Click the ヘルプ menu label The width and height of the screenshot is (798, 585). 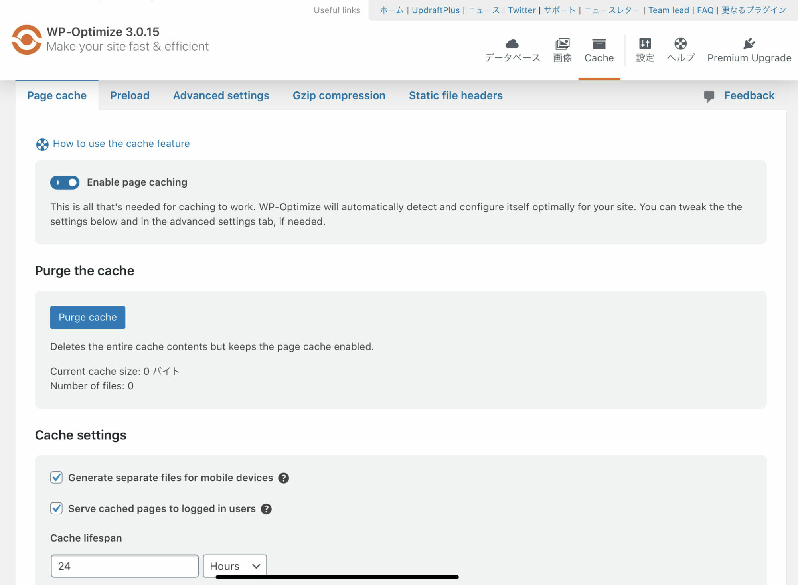pyautogui.click(x=681, y=58)
